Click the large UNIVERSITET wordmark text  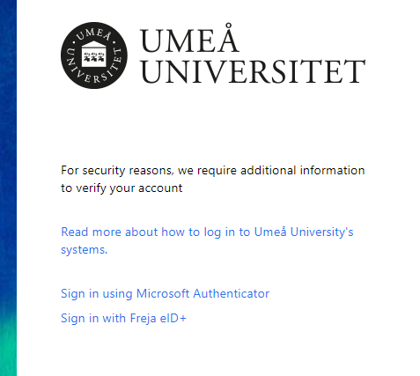coord(253,71)
